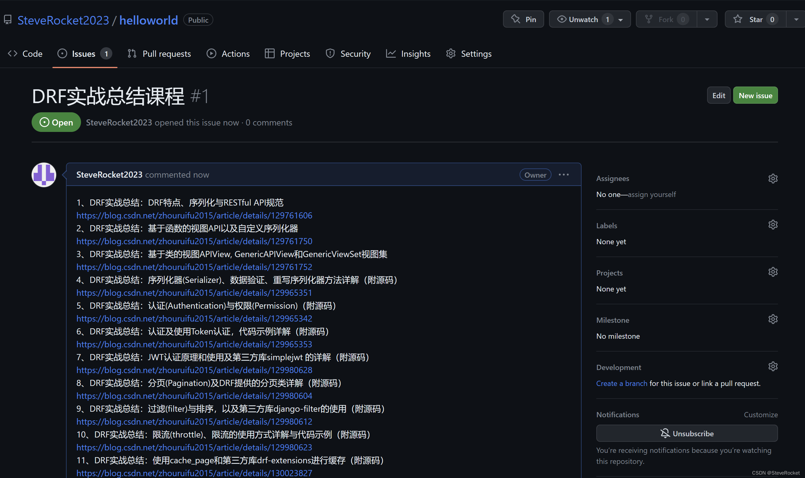Click the Edit issue button
The height and width of the screenshot is (478, 805).
(x=718, y=96)
